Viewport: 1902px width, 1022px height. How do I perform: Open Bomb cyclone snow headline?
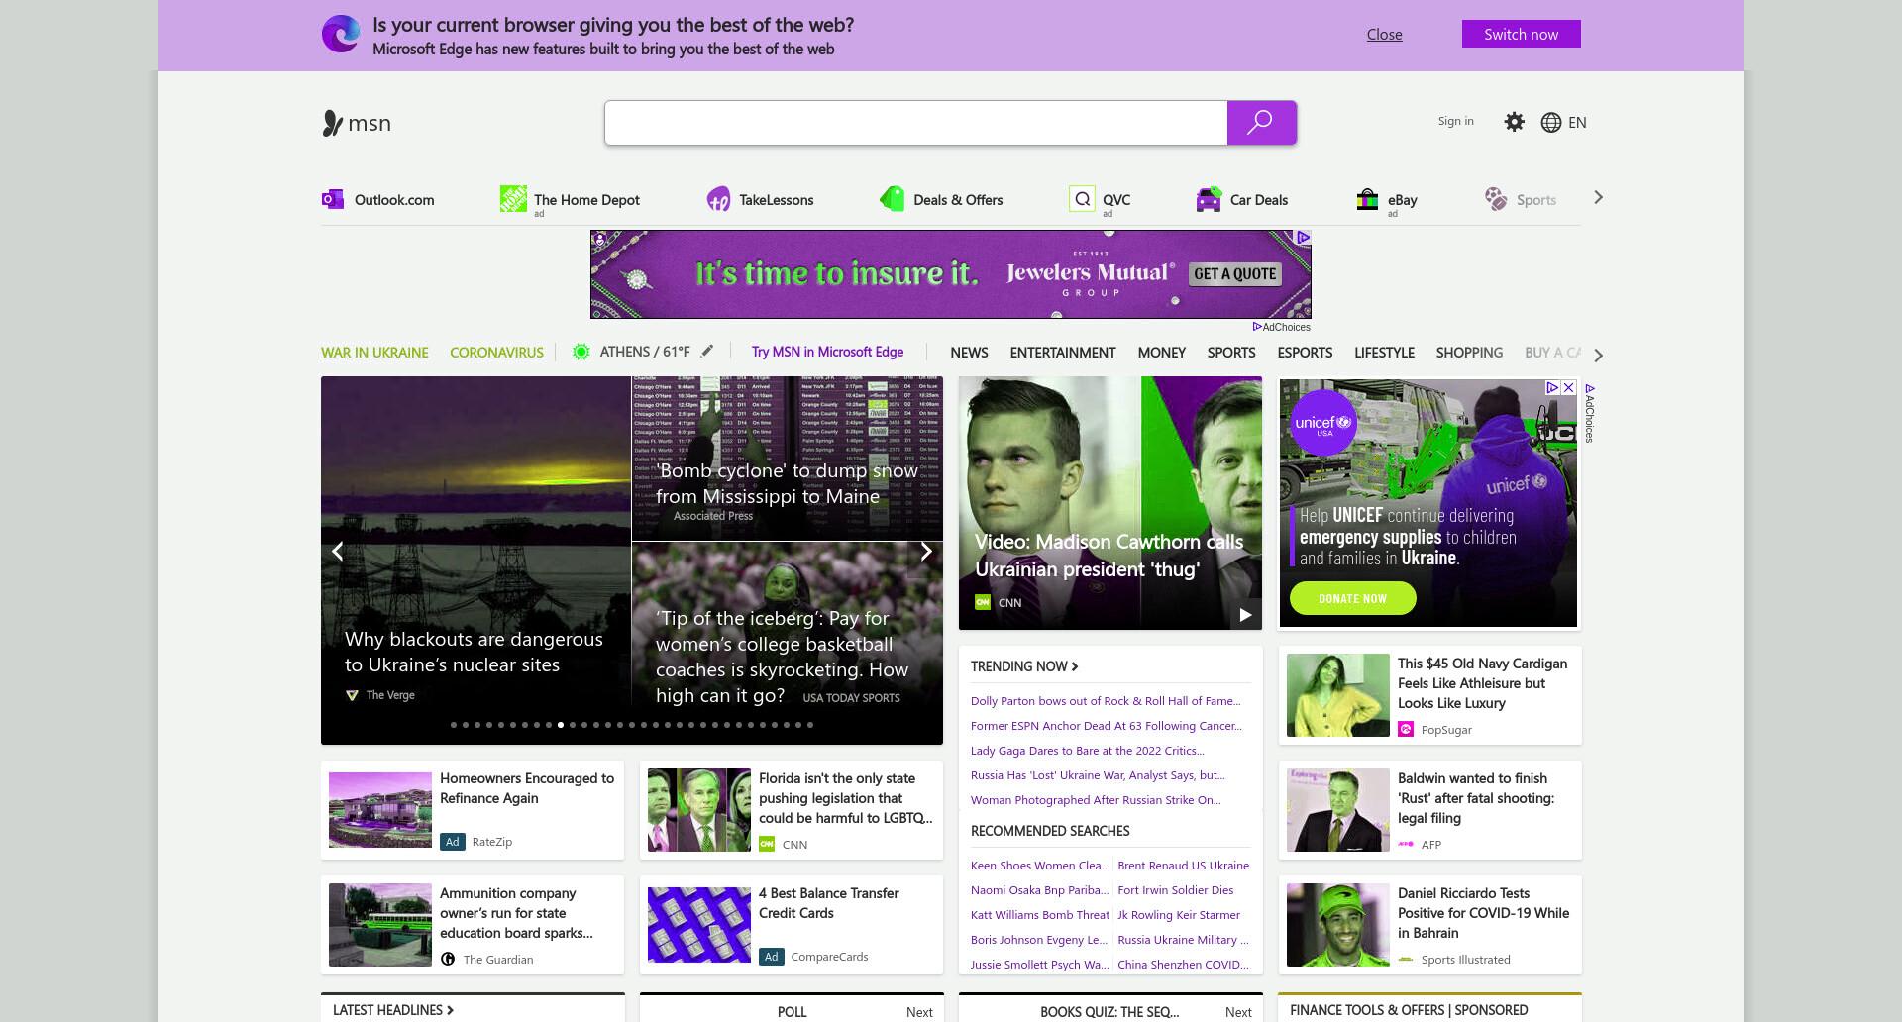pos(787,483)
